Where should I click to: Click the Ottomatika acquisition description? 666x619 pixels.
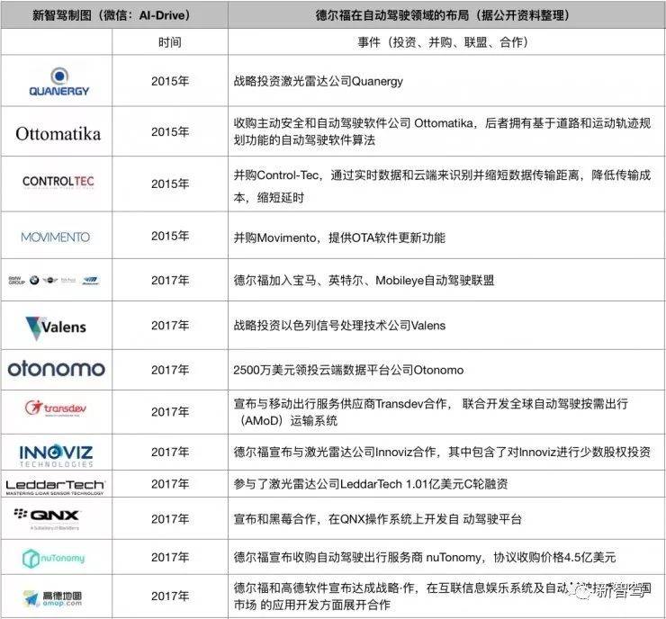pyautogui.click(x=442, y=131)
